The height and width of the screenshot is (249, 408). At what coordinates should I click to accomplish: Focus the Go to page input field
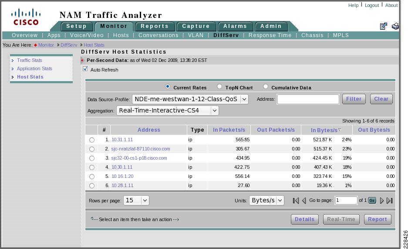[346, 200]
